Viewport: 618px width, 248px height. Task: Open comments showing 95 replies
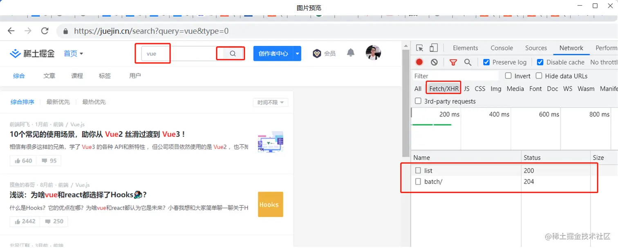[x=49, y=161]
